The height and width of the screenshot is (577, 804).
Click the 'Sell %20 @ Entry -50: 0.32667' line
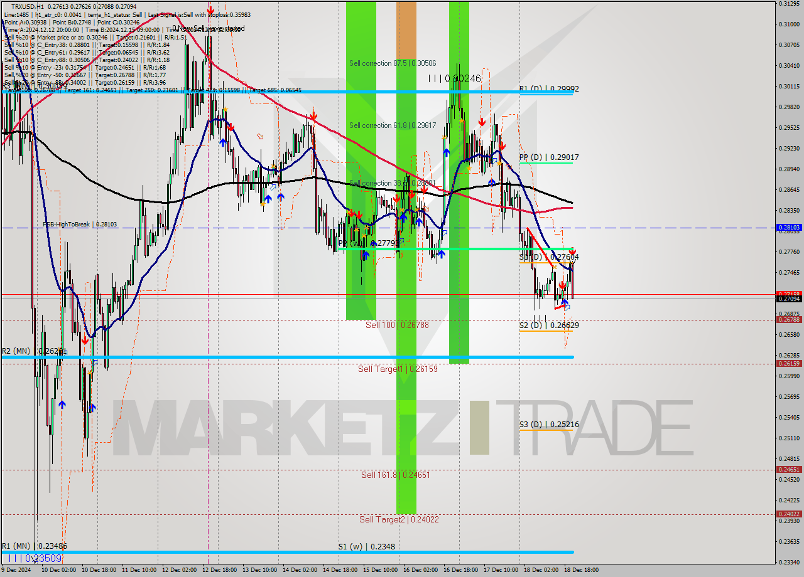[x=85, y=75]
